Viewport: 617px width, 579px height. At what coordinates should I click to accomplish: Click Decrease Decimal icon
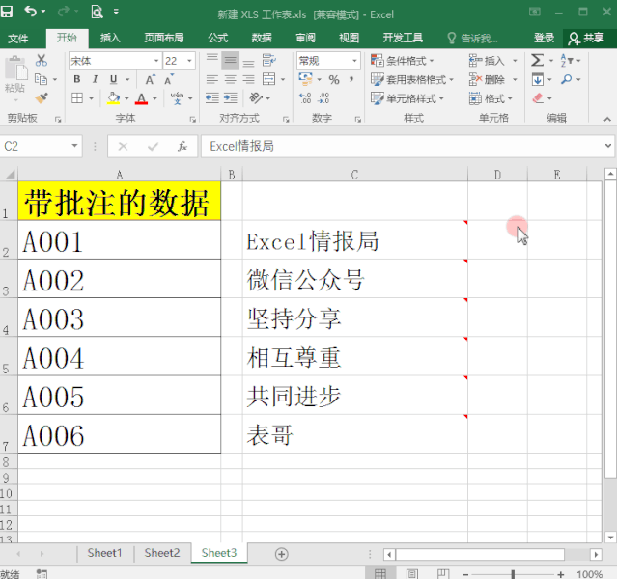(323, 97)
